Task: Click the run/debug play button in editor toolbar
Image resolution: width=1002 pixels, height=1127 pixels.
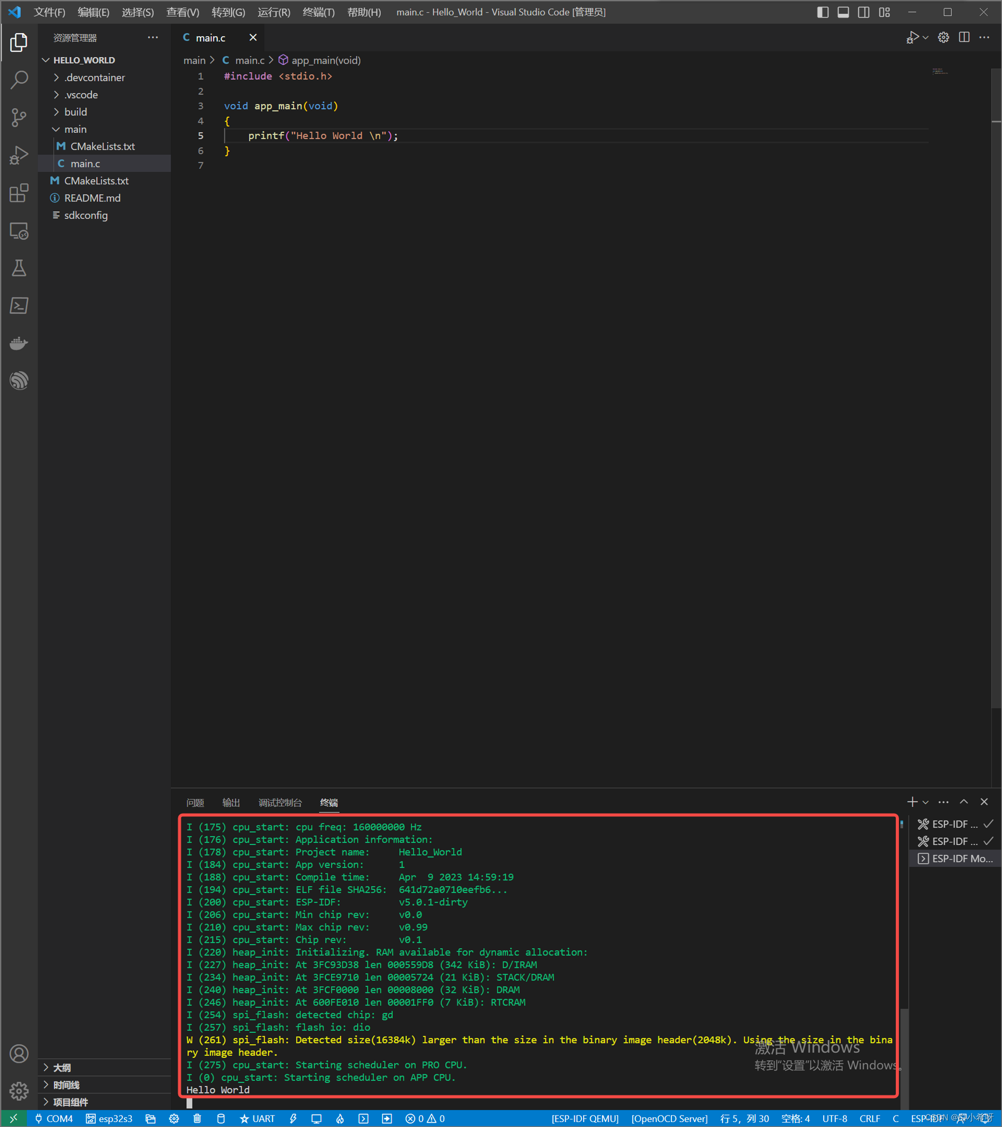Action: click(912, 37)
